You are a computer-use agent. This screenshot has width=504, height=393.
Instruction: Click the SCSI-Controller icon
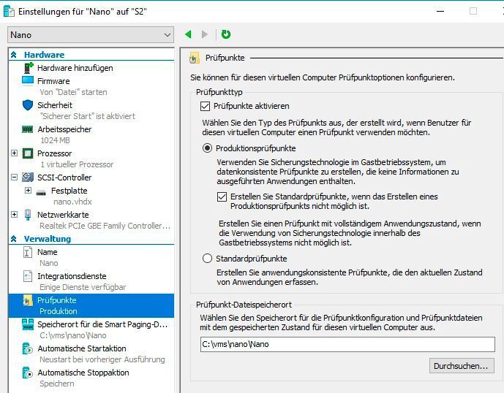[x=28, y=178]
